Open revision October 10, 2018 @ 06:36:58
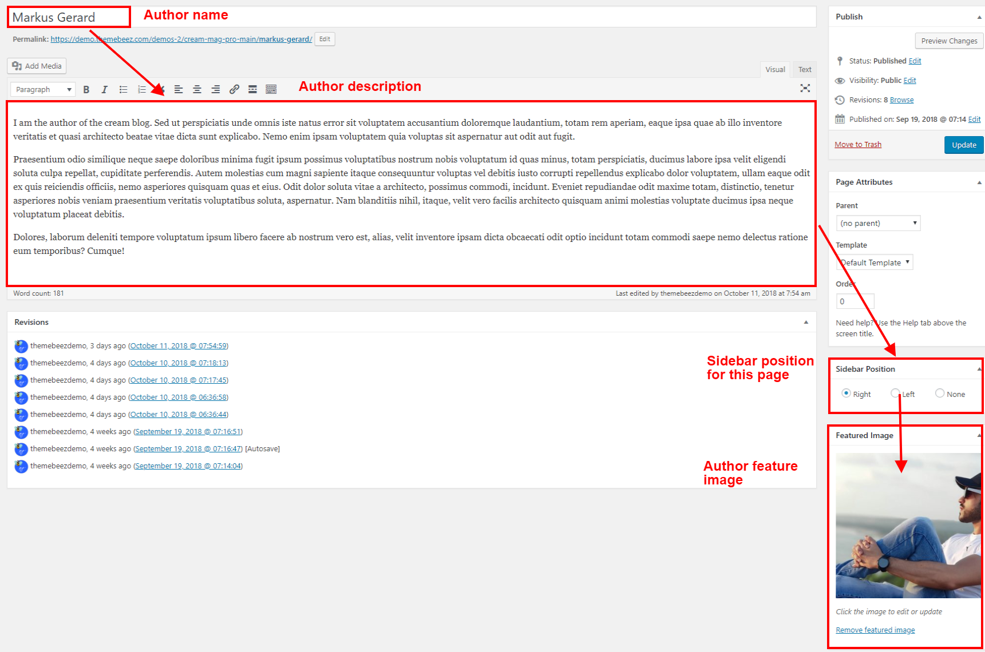 tap(179, 397)
